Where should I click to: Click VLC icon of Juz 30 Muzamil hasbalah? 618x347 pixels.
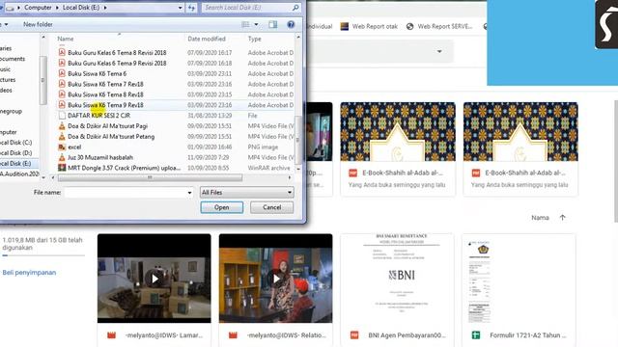click(x=62, y=157)
